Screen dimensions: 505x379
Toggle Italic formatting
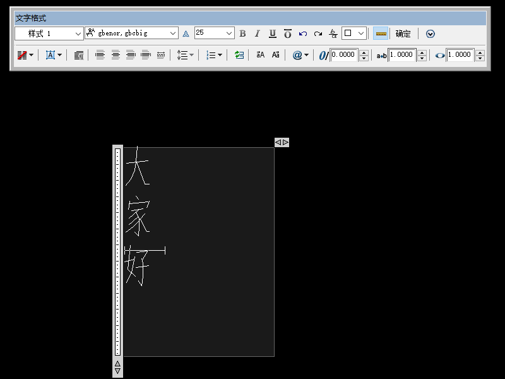(257, 33)
